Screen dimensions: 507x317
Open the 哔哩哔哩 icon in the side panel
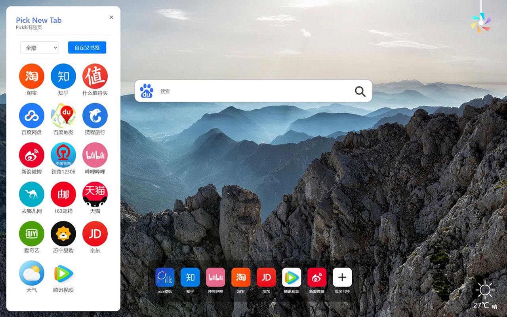95,155
